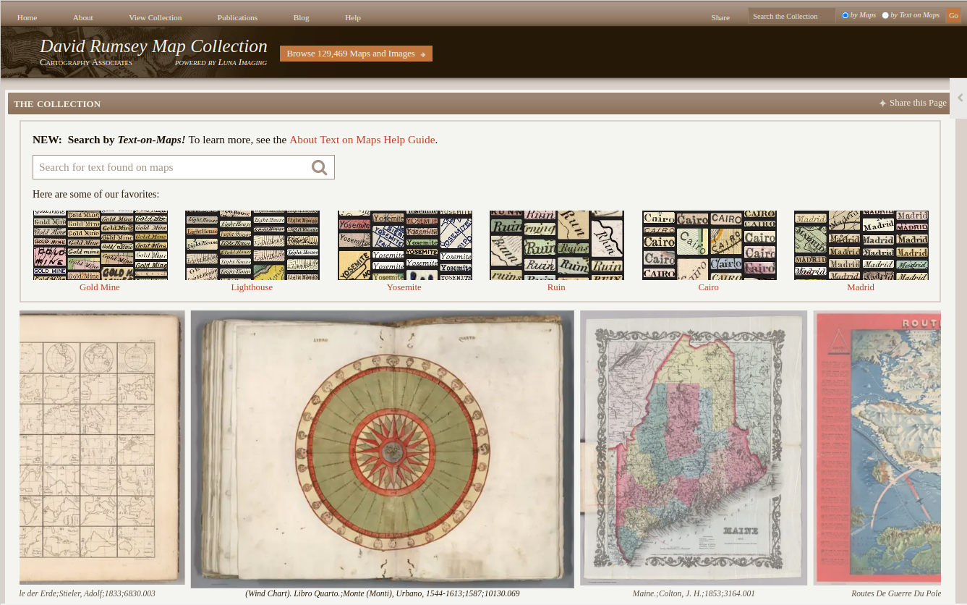Select the 'by Maps' radio button

coord(845,15)
